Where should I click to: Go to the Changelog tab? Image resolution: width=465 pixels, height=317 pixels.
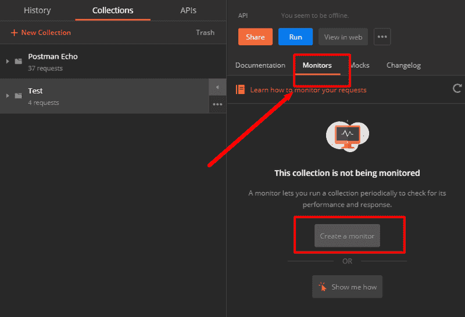[x=403, y=65]
